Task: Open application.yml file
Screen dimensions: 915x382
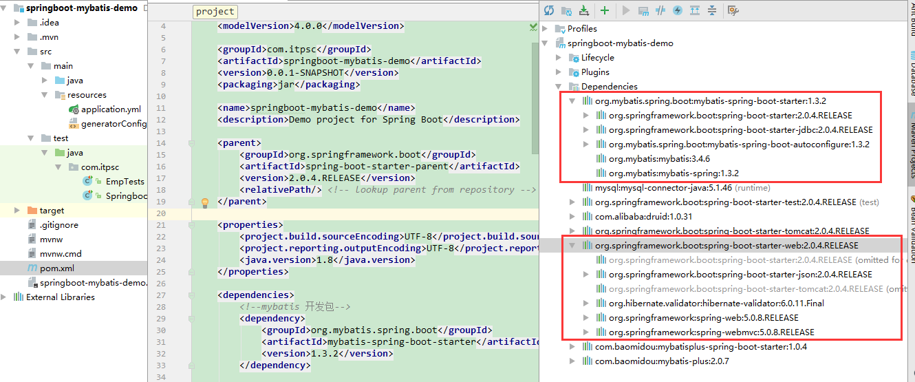Action: pos(111,109)
